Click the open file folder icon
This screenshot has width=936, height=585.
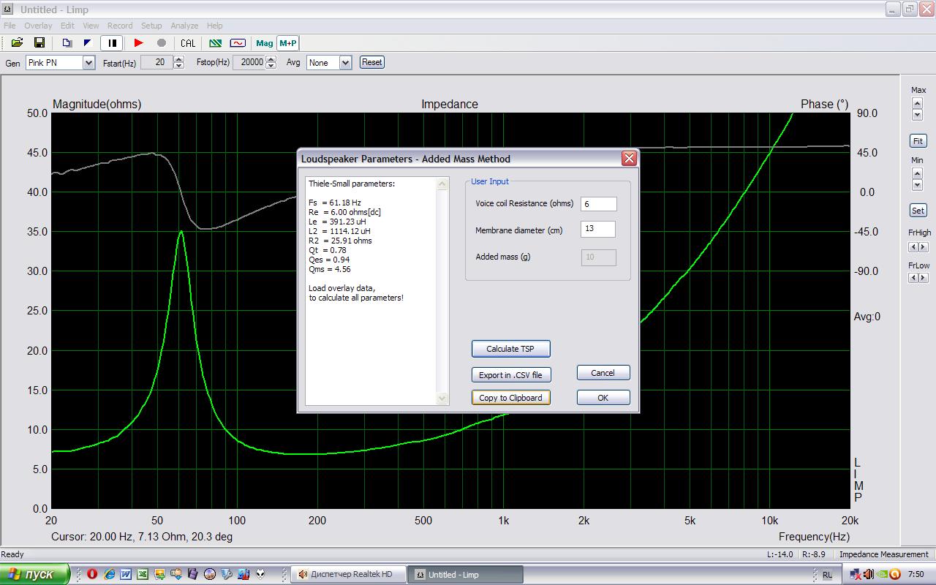pyautogui.click(x=17, y=43)
